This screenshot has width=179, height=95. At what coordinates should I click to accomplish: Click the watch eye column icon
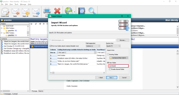tap(44, 24)
